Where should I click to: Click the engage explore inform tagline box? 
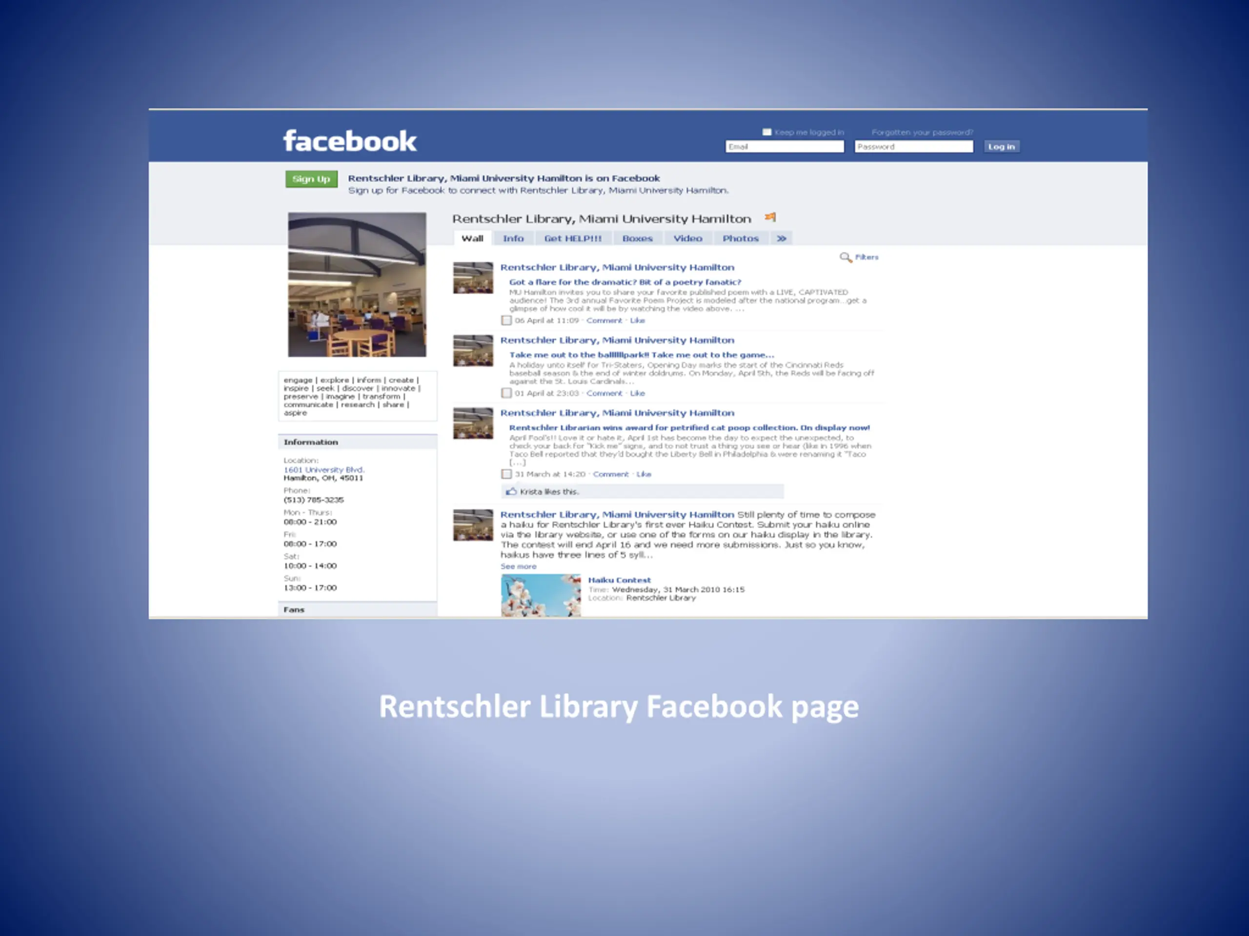(x=358, y=396)
